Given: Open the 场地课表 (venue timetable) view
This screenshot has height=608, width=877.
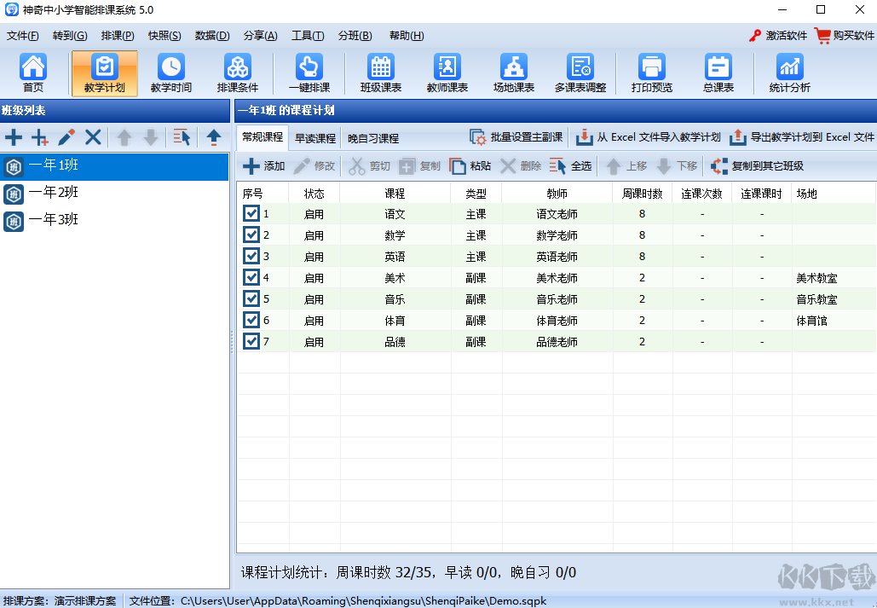Looking at the screenshot, I should point(512,72).
